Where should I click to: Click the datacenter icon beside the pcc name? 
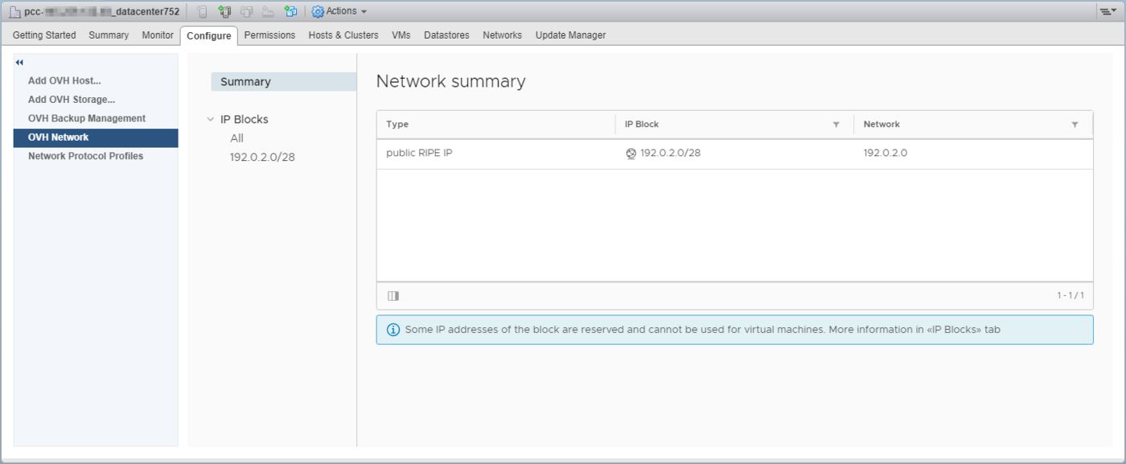click(x=14, y=11)
